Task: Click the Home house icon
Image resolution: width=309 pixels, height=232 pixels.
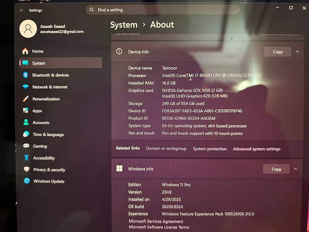Action: [x=25, y=51]
